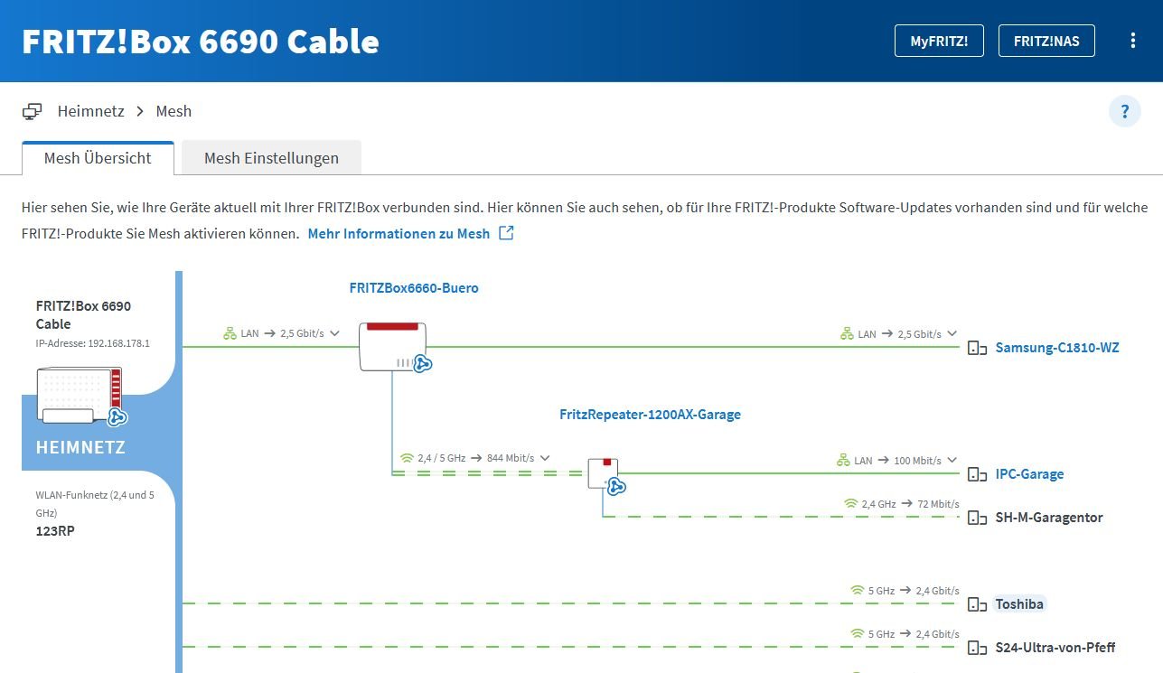Click the FRITZ!Box 6690 Cable device image
Image resolution: width=1163 pixels, height=673 pixels.
pyautogui.click(x=80, y=395)
